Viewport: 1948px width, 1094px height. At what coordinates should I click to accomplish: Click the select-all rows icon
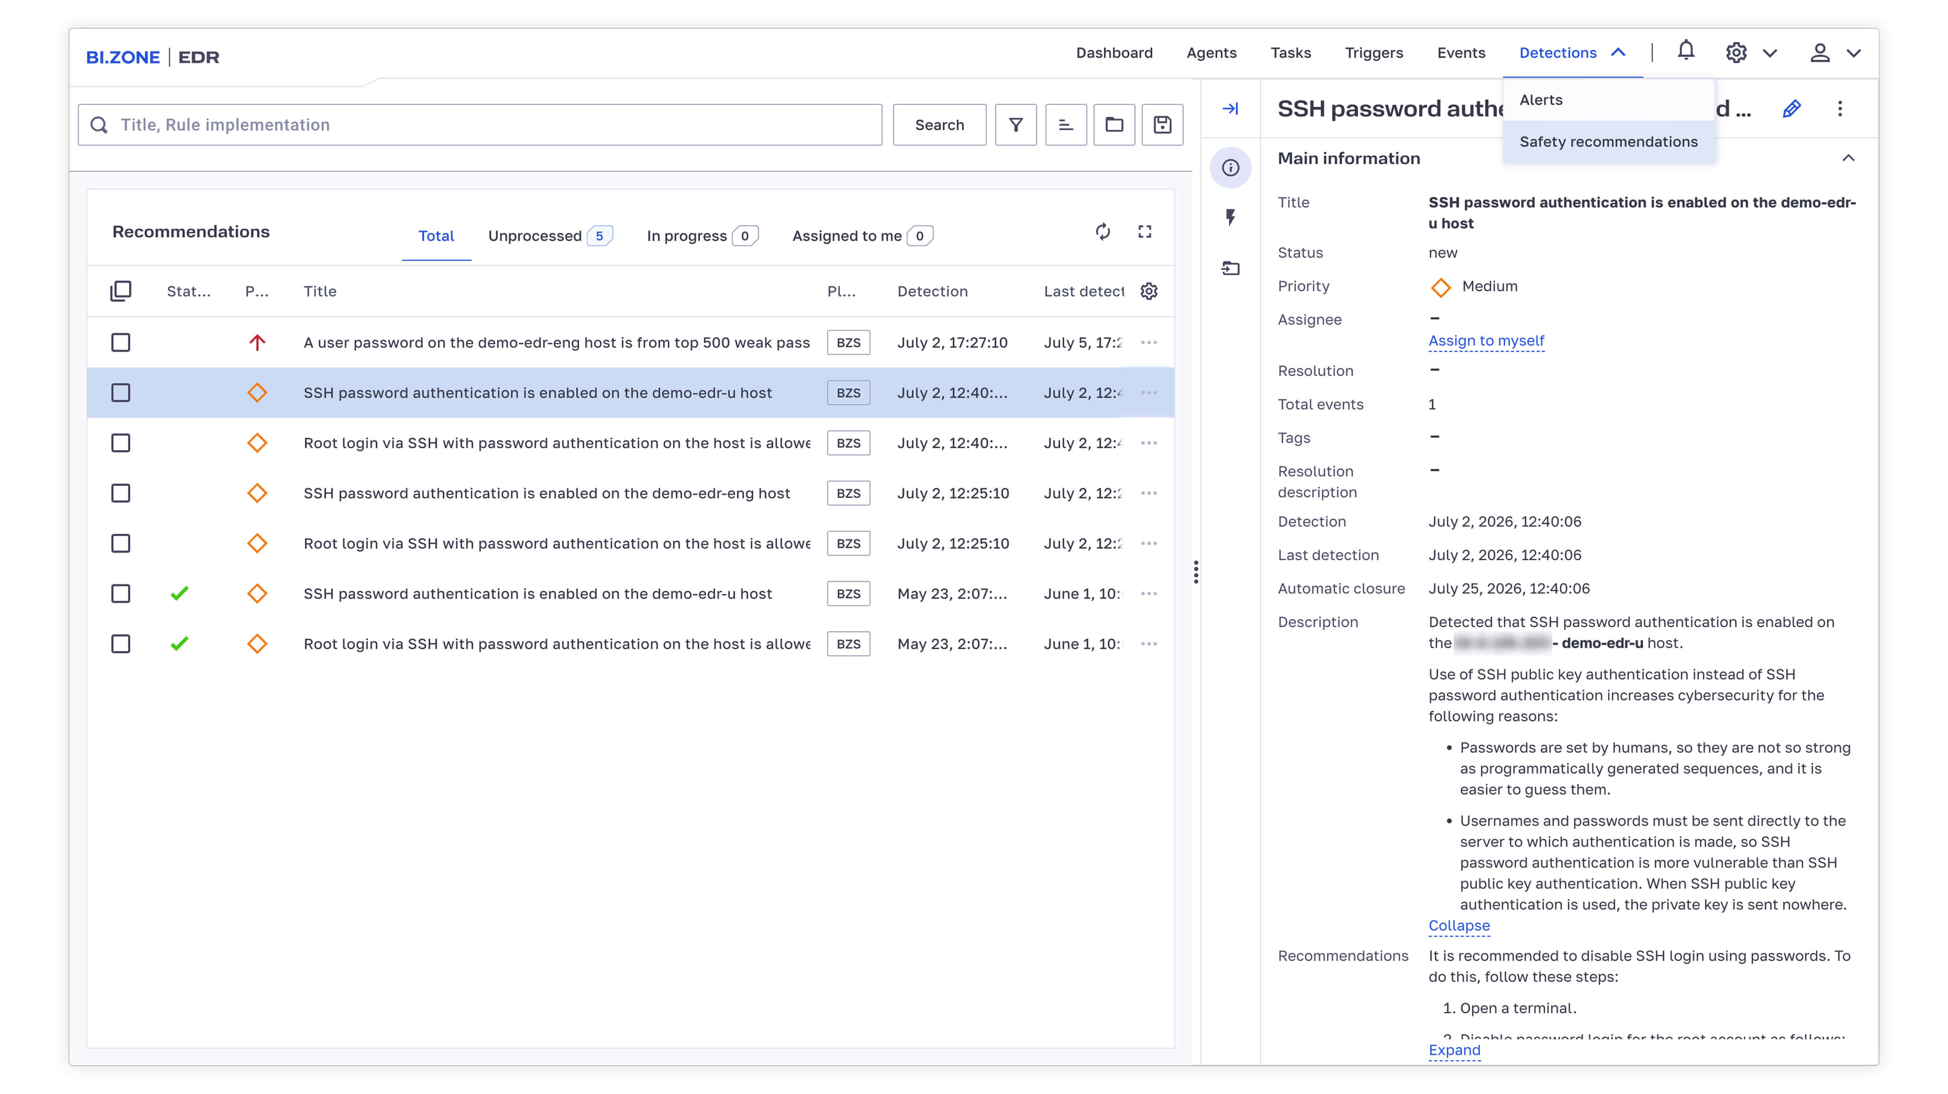pos(120,291)
